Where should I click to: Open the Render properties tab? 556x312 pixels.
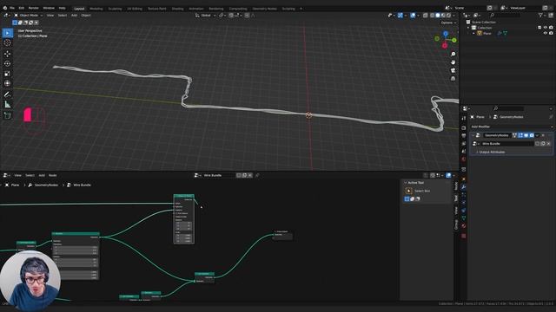[463, 127]
